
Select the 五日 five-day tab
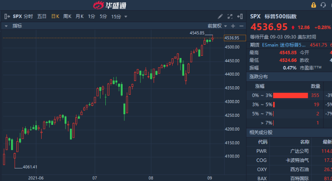tap(42, 16)
